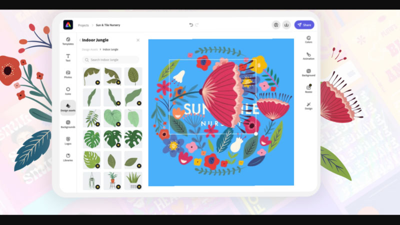Open the Templates panel in the sidebar
This screenshot has height=225, width=400.
point(68,40)
